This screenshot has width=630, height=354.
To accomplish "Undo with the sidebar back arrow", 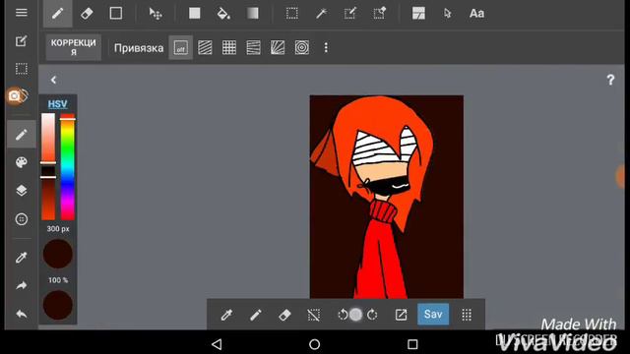I will (22, 314).
